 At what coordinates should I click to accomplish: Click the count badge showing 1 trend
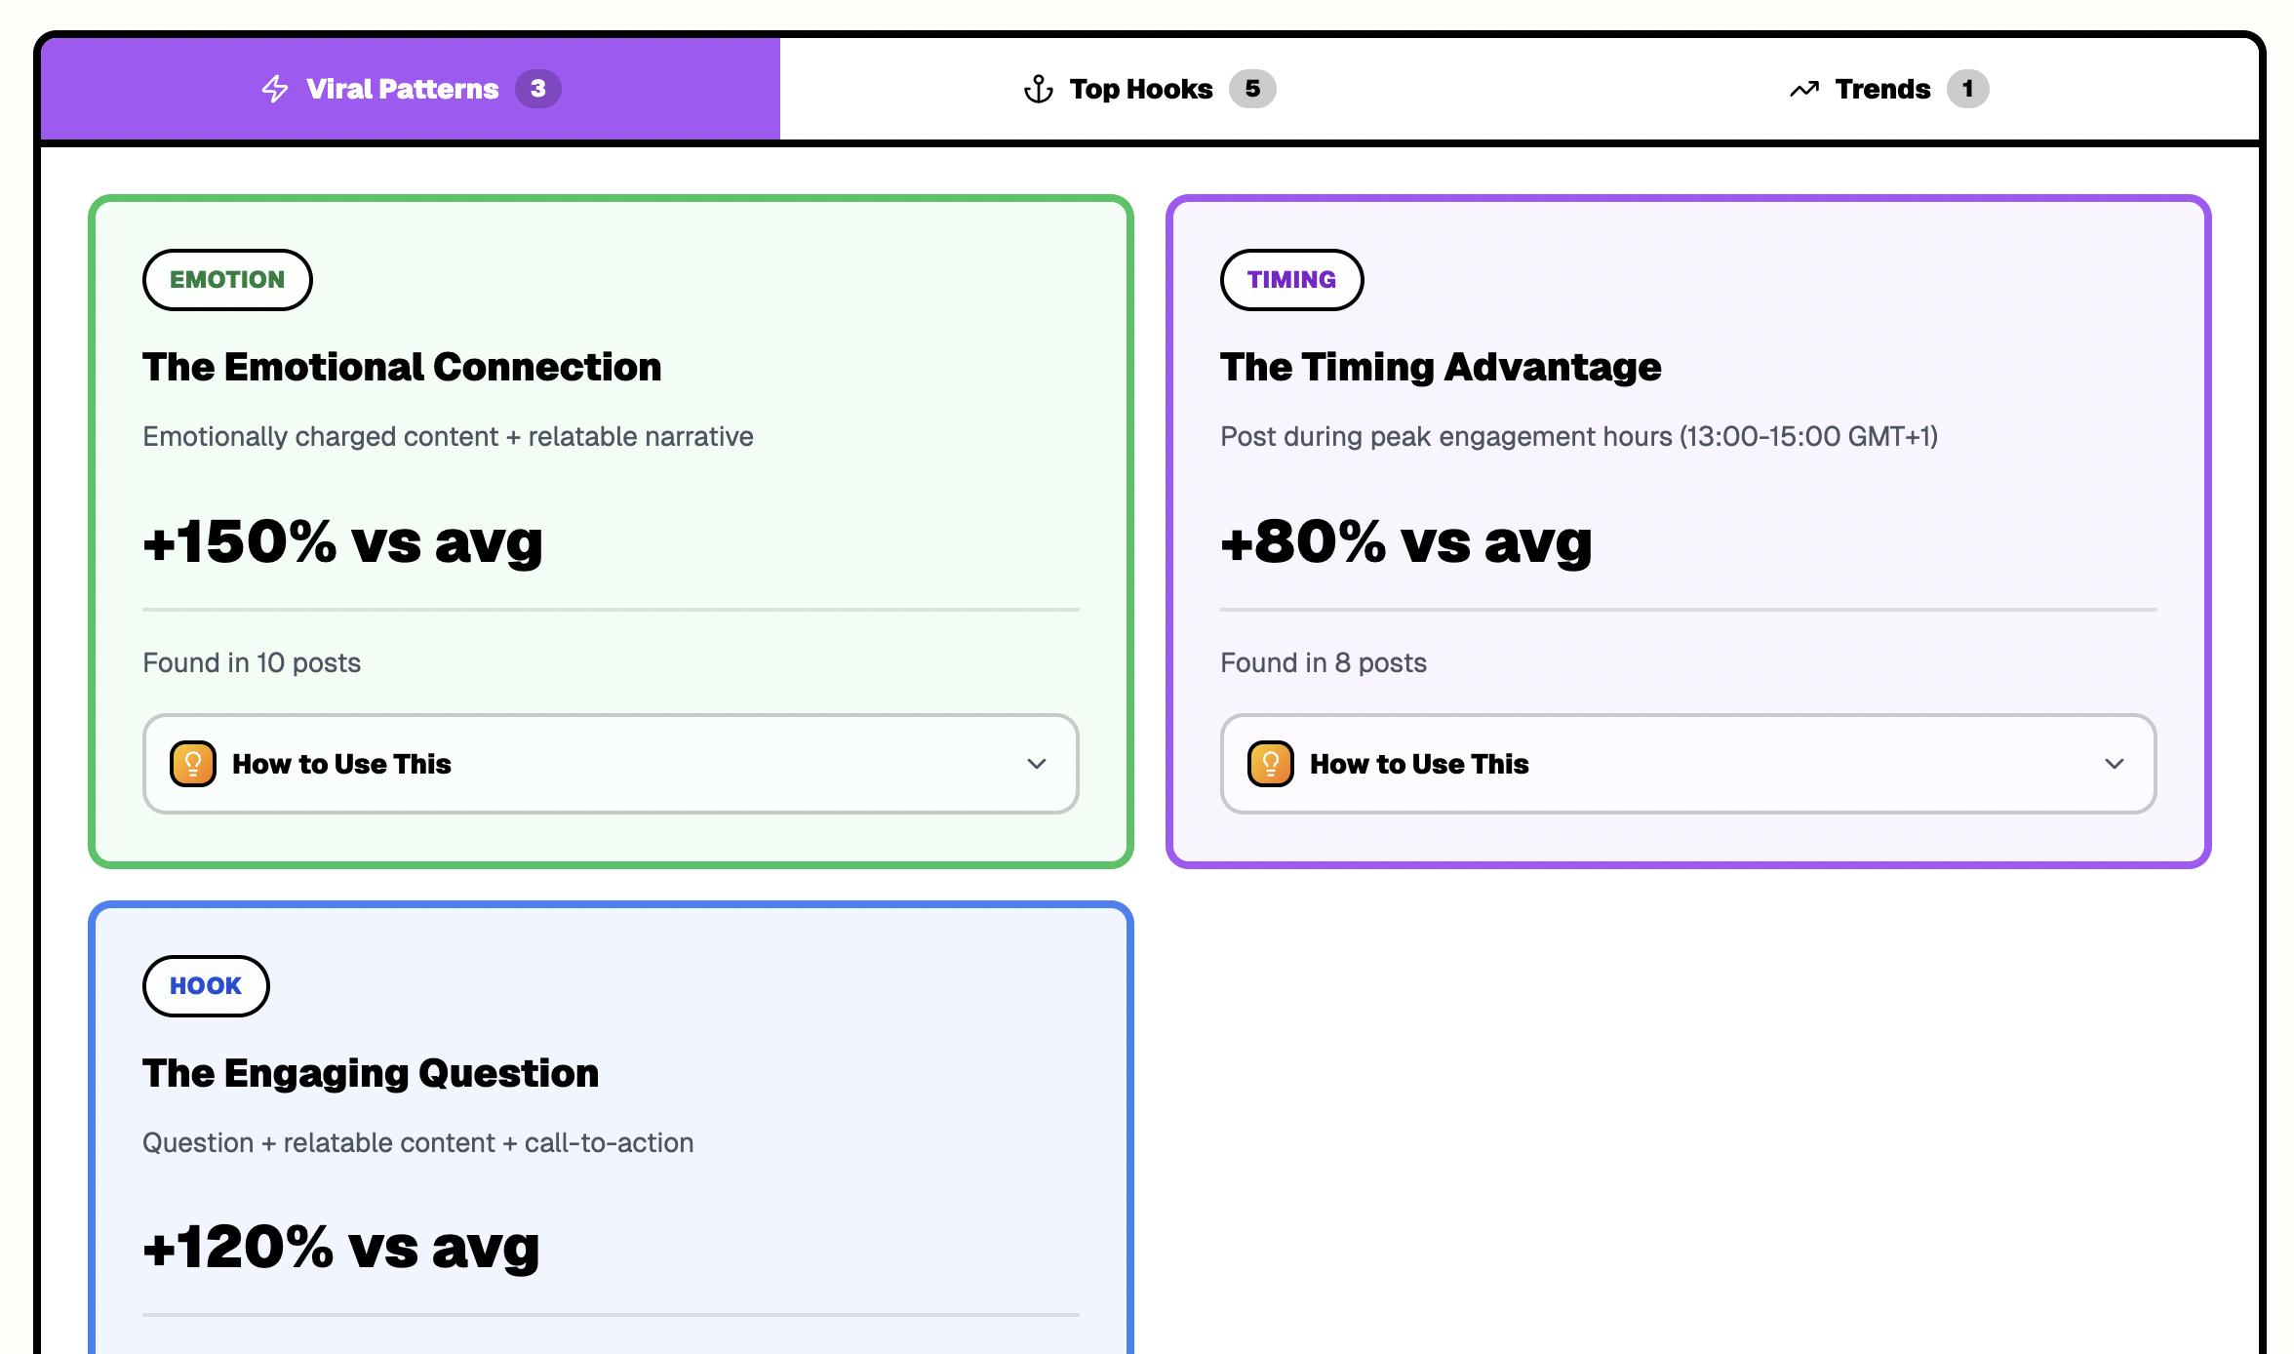(x=1969, y=88)
